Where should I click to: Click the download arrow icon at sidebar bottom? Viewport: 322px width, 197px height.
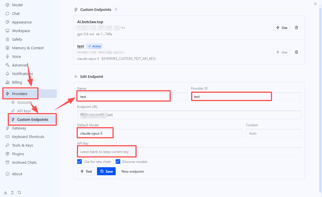pos(5,192)
